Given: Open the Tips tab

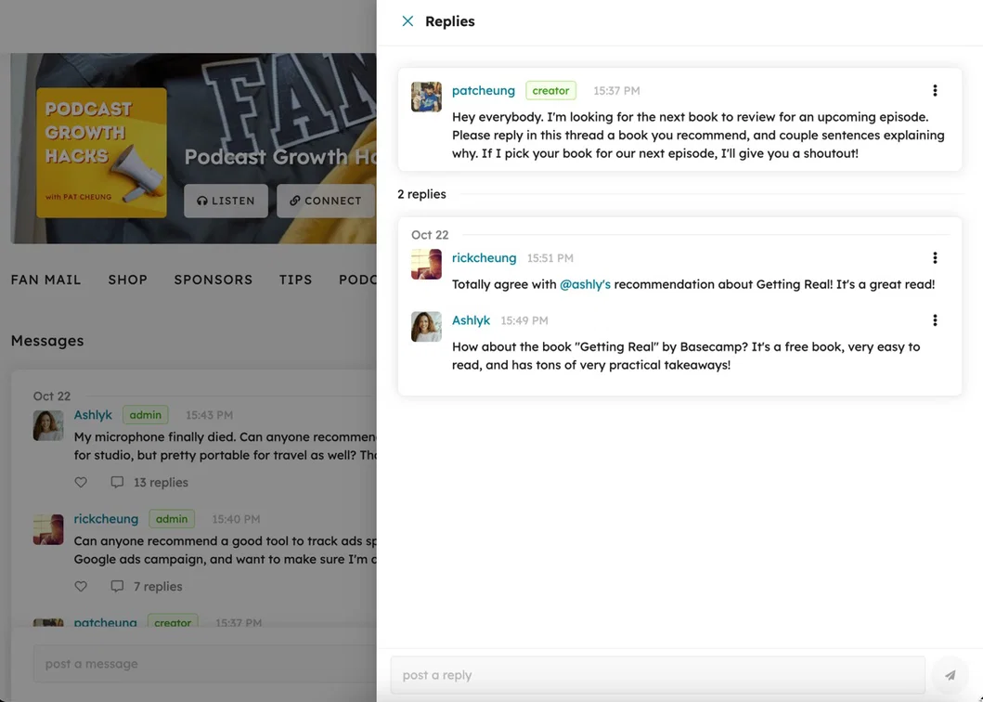Looking at the screenshot, I should (x=296, y=279).
